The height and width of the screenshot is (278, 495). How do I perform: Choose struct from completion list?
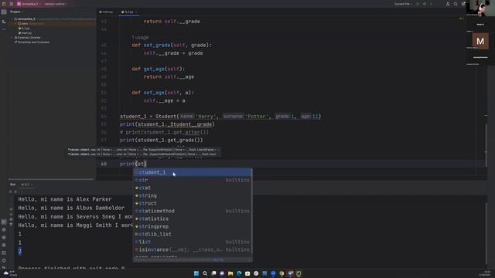(193, 203)
